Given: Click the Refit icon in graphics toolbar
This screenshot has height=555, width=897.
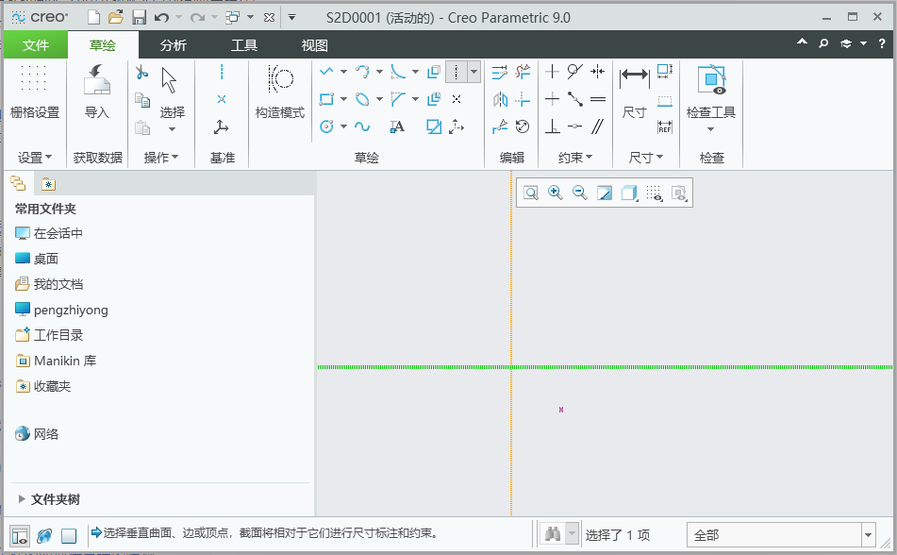Looking at the screenshot, I should 530,193.
